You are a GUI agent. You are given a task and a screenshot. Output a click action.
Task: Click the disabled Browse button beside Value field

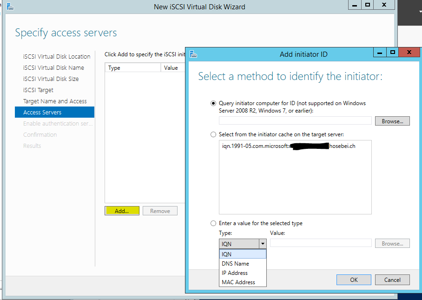point(392,243)
